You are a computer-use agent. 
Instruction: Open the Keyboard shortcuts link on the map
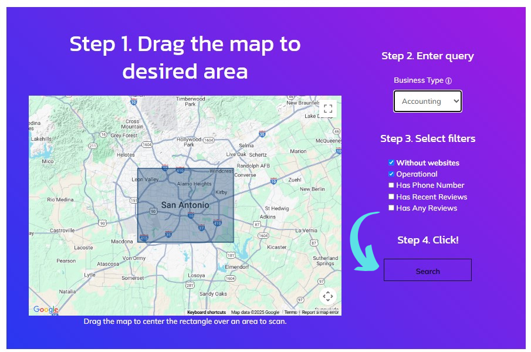207,313
